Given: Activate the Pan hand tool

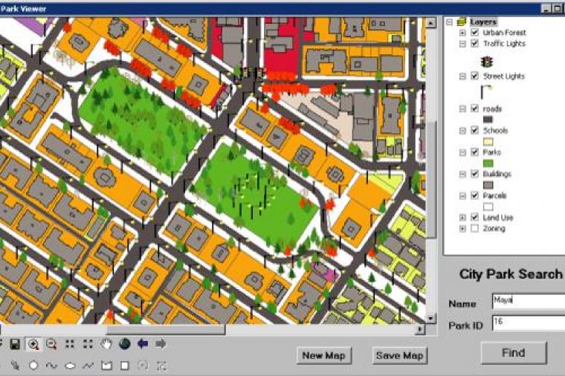Looking at the screenshot, I should pyautogui.click(x=106, y=343).
